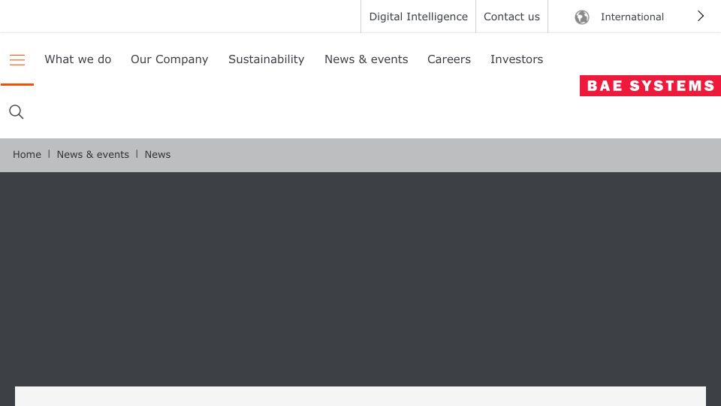Click the globe icon beside International
This screenshot has height=406, width=721.
[581, 17]
